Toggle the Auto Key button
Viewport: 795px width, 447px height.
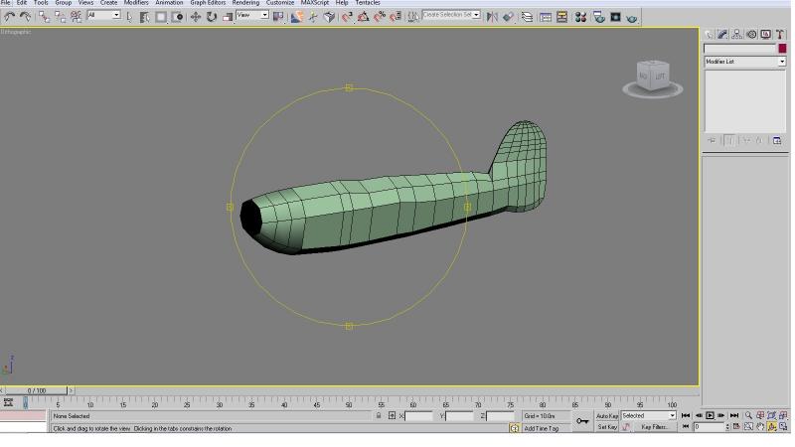[607, 415]
